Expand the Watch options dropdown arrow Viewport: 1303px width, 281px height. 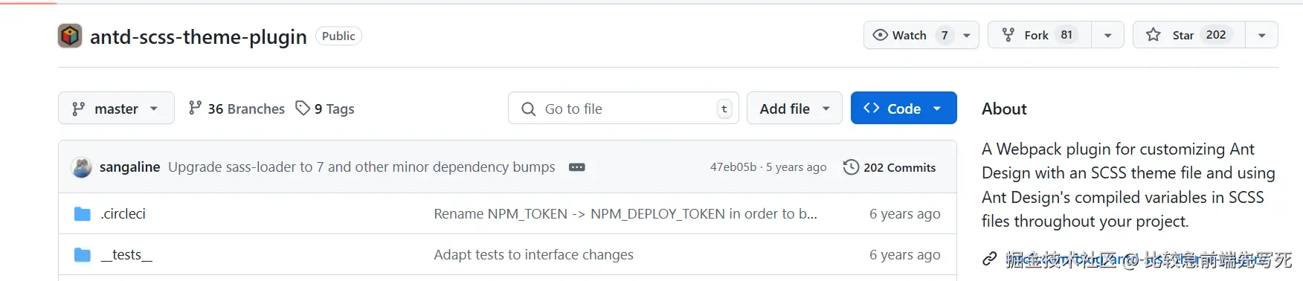pyautogui.click(x=967, y=35)
